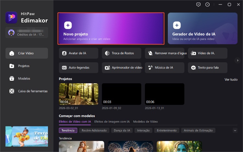243x152 pixels.
Task: Click the Projetos folder icon in sidebar
Action: pos(12,66)
